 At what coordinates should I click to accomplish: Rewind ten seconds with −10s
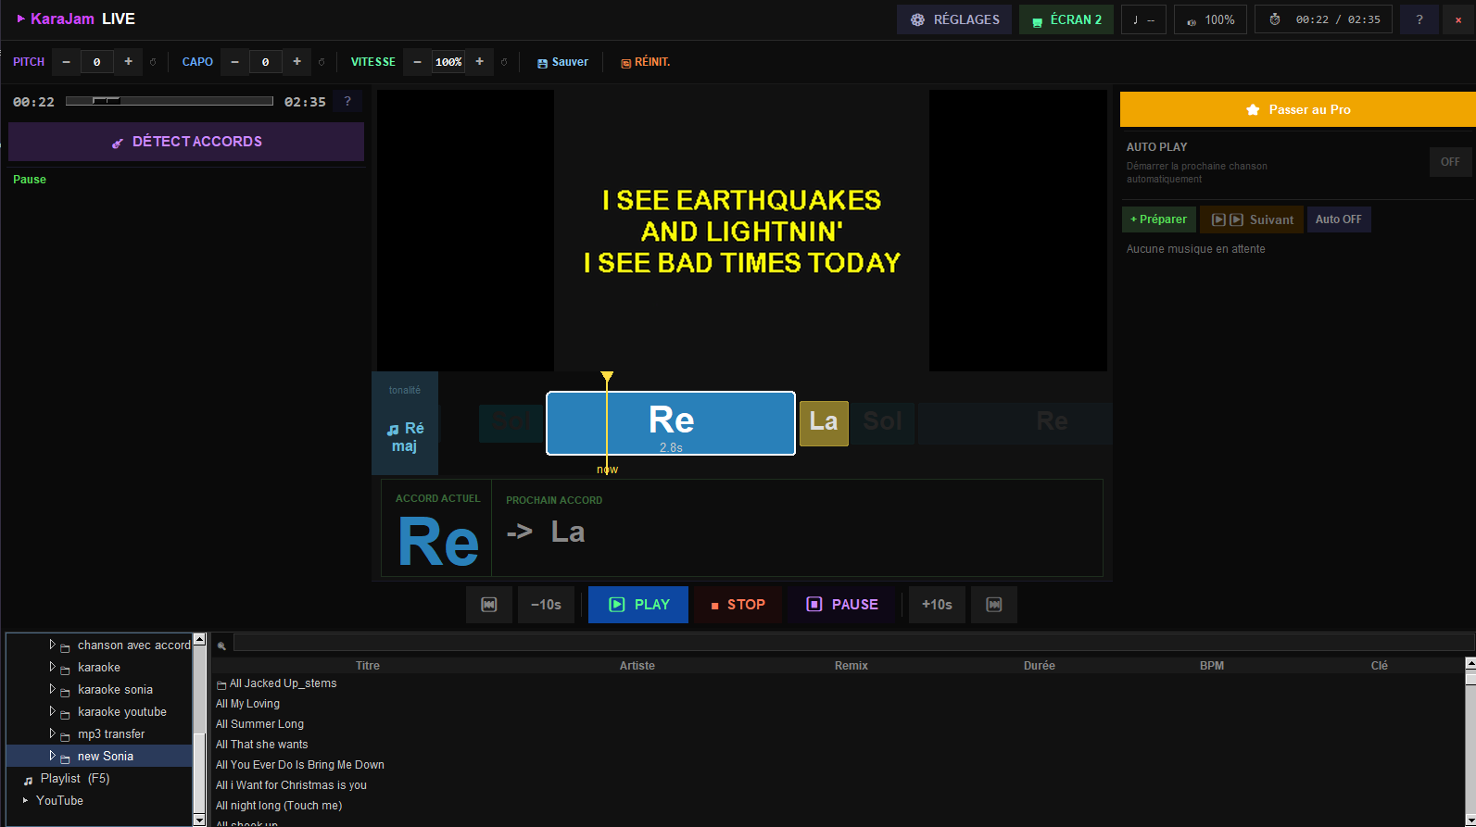(546, 605)
